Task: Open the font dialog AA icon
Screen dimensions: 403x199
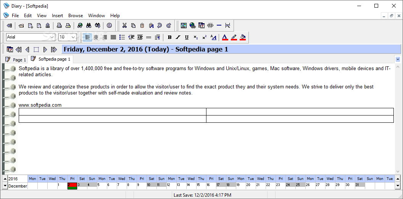Action: tap(213, 37)
